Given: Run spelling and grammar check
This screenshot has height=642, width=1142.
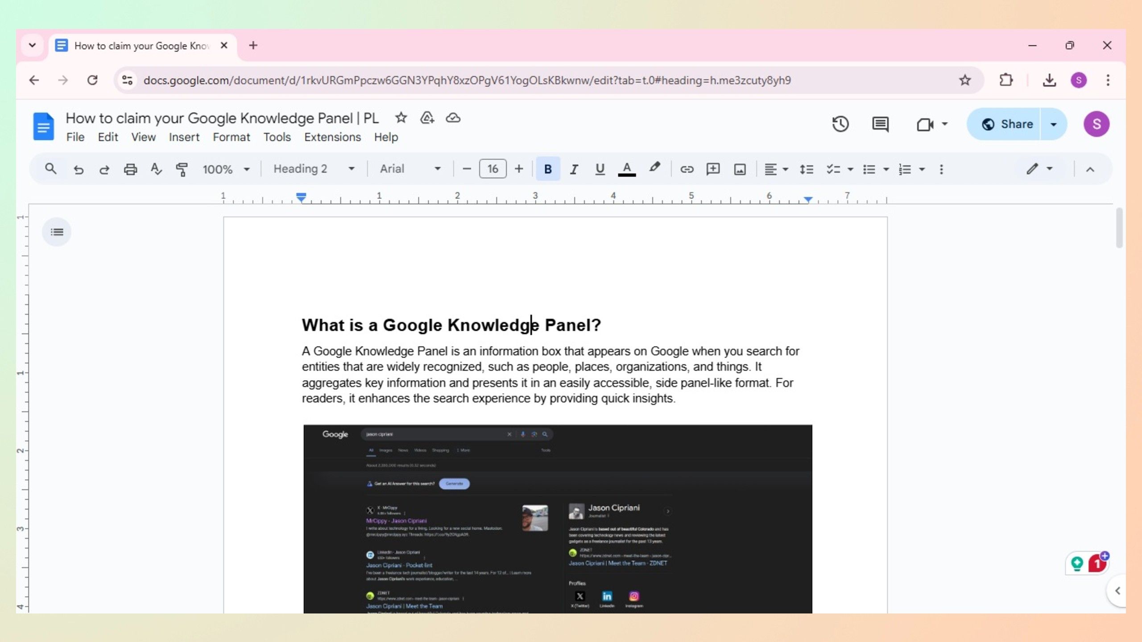Looking at the screenshot, I should click(156, 169).
